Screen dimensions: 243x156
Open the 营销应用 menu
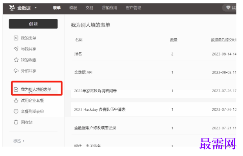[x=110, y=8]
